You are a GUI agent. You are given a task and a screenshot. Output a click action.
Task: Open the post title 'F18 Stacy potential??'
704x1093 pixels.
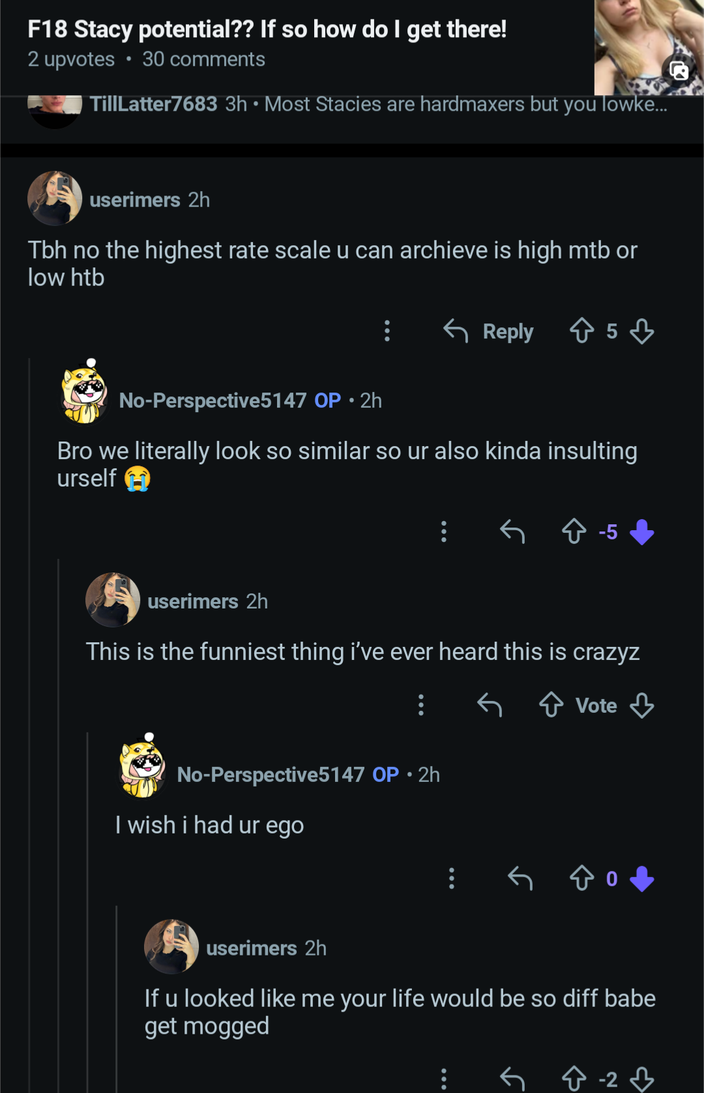(267, 29)
